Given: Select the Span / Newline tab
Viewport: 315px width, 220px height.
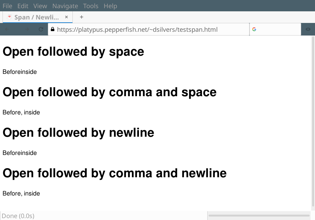Looking at the screenshot, I should coord(37,17).
